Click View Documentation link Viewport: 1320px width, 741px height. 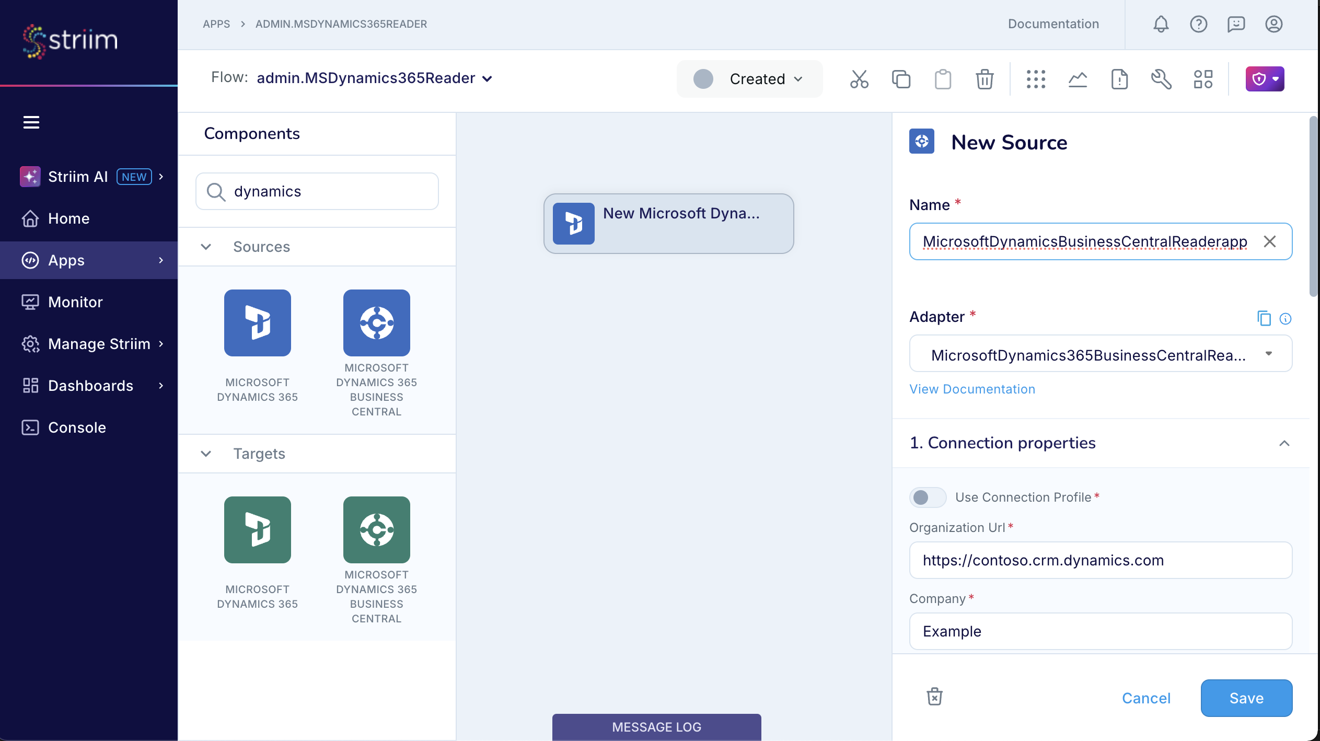(x=971, y=389)
